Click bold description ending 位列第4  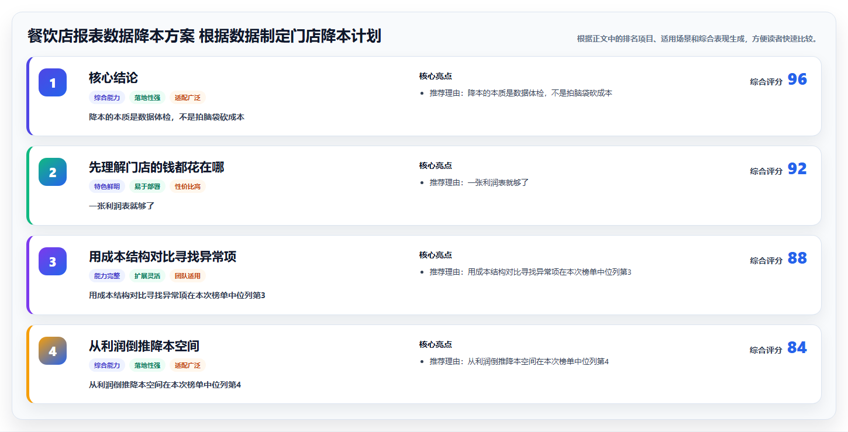(165, 385)
